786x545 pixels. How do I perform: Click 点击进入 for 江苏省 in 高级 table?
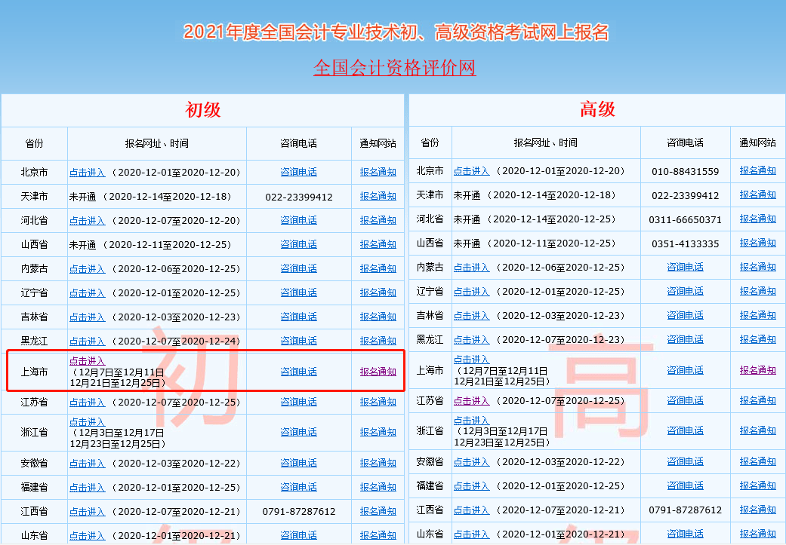(472, 401)
